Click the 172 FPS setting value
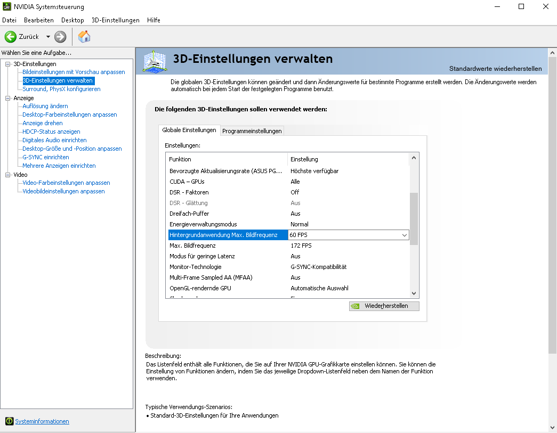The image size is (557, 433). pyautogui.click(x=301, y=246)
